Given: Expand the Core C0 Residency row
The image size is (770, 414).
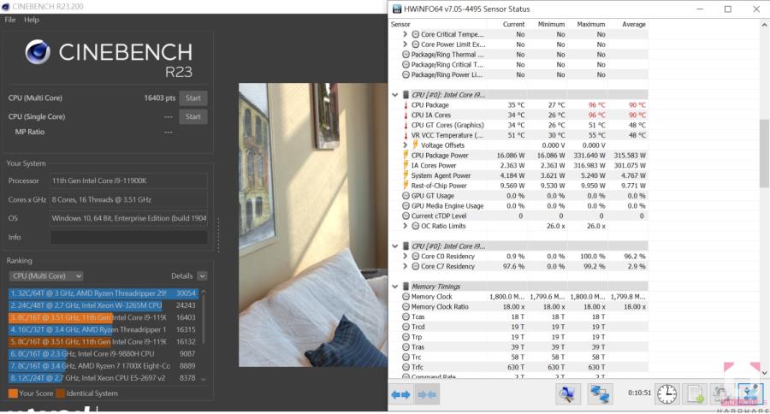Looking at the screenshot, I should tap(406, 257).
